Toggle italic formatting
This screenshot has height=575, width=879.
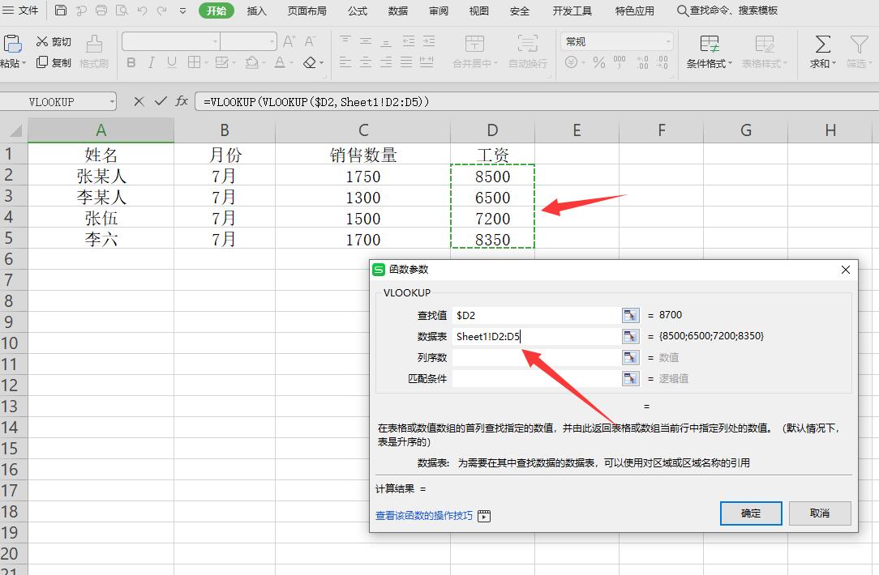151,62
